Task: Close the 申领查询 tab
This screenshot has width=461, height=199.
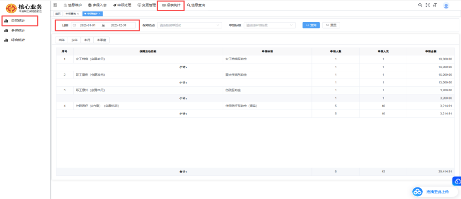Action: 78,14
